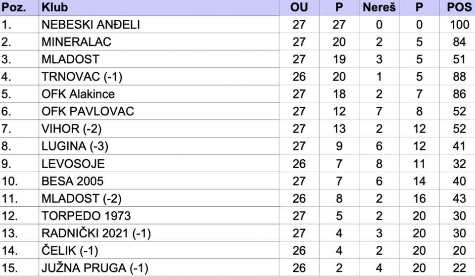
Task: Click the LUGINA (-3) cell
Action: [159, 146]
